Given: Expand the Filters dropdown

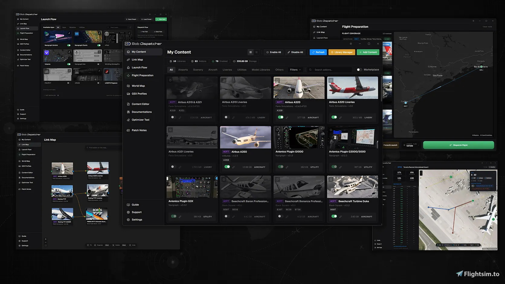Looking at the screenshot, I should coord(295,70).
